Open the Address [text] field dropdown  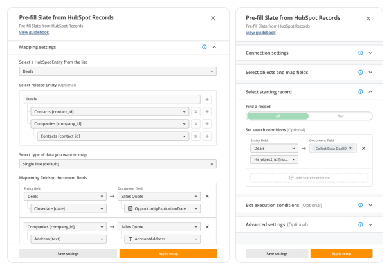click(x=69, y=239)
